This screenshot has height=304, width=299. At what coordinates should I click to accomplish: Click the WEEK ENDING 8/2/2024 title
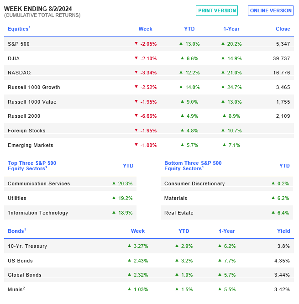(38, 9)
